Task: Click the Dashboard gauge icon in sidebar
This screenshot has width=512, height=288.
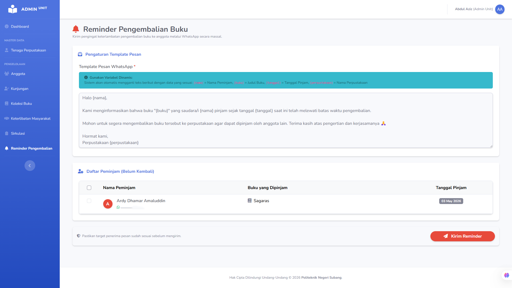Action: (7, 26)
